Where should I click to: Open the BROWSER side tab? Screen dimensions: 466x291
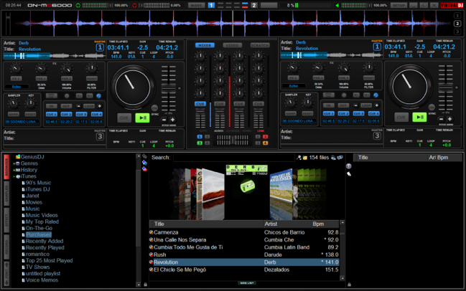click(6, 167)
